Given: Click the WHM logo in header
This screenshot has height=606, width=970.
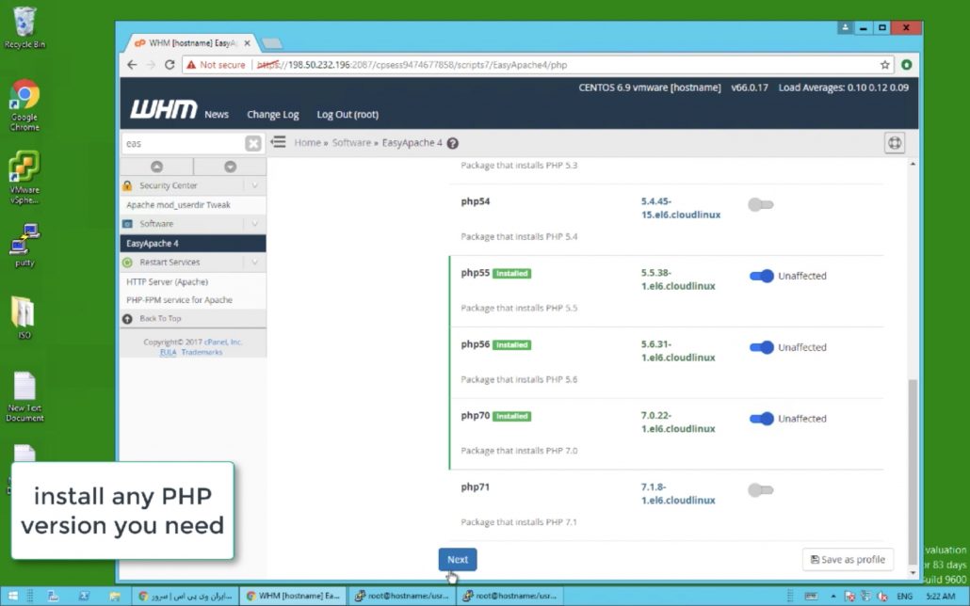Looking at the screenshot, I should pos(163,111).
